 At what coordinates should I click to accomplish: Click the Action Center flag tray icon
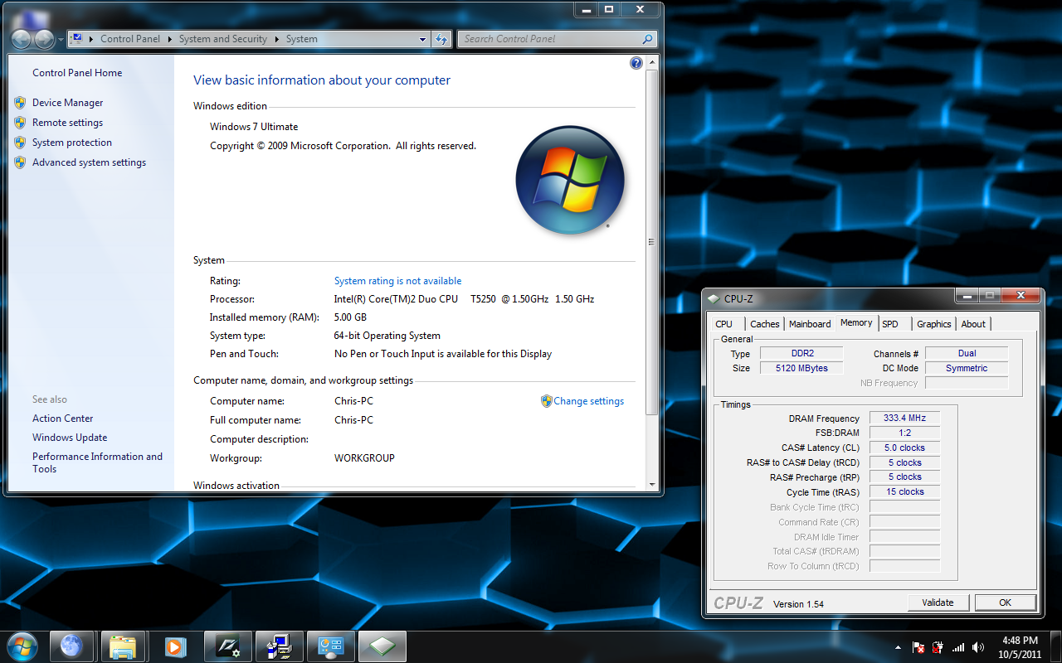918,647
